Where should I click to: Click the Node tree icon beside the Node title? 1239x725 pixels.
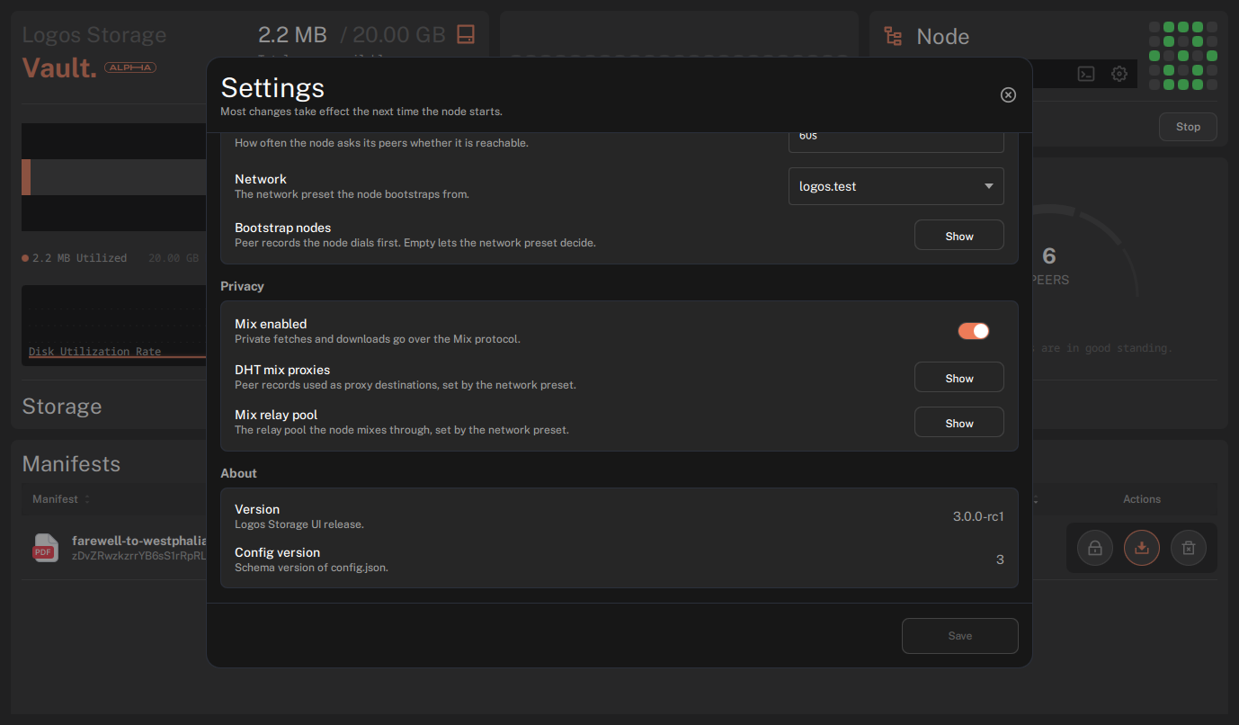pos(893,36)
